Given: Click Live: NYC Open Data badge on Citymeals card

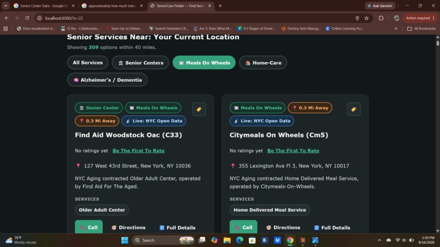Looking at the screenshot, I should [262, 121].
